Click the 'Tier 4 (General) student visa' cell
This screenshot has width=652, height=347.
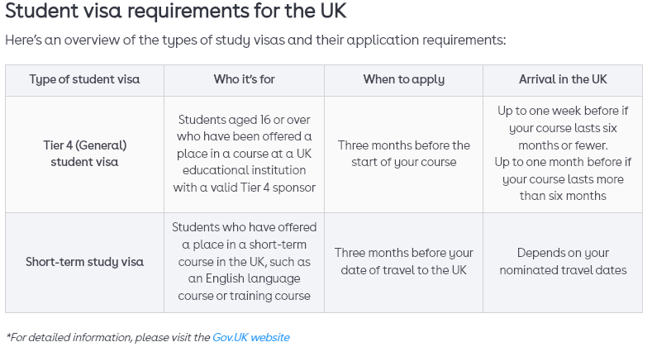tap(84, 154)
